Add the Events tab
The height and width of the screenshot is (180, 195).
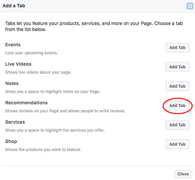(177, 48)
